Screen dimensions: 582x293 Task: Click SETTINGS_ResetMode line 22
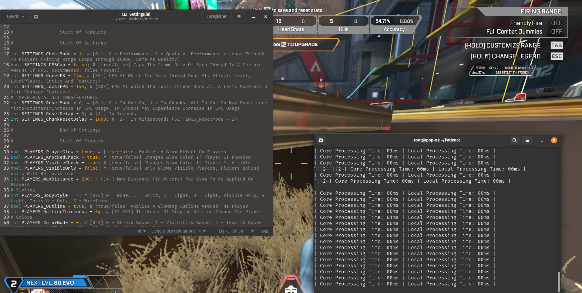tap(139, 106)
